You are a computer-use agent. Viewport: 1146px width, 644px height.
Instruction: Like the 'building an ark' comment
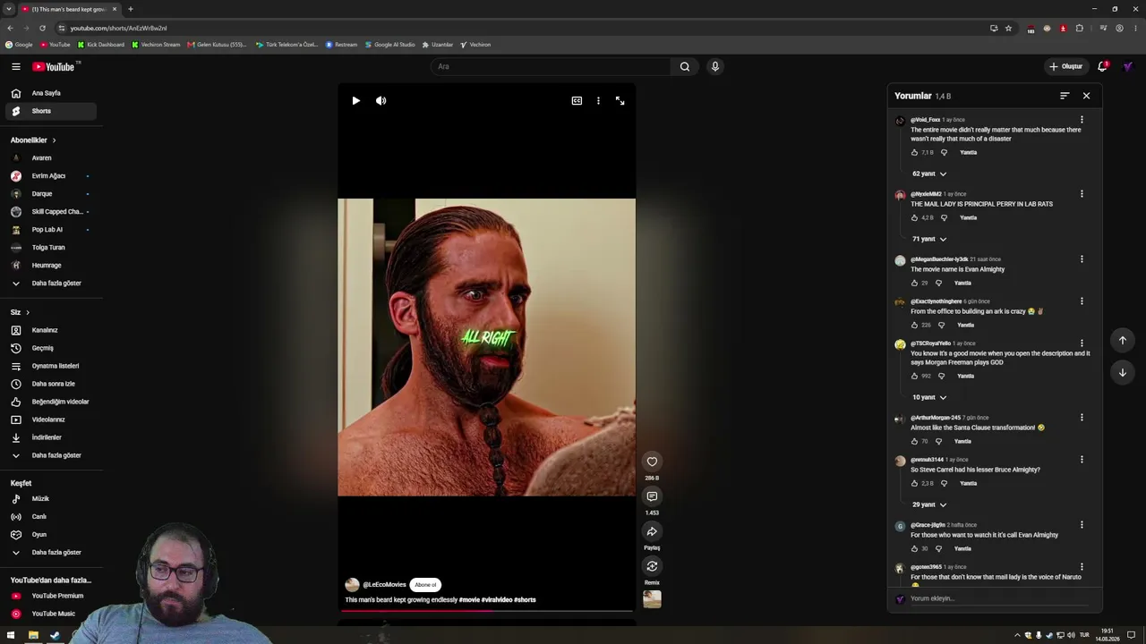[x=914, y=326]
